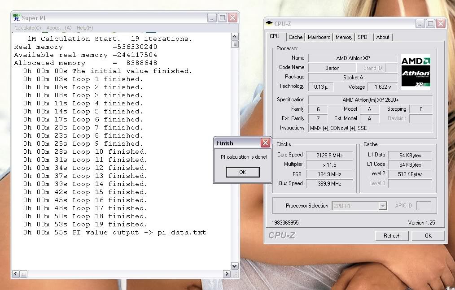
Task: Click the line 'Loop 10 finished.'
Action: click(85, 151)
